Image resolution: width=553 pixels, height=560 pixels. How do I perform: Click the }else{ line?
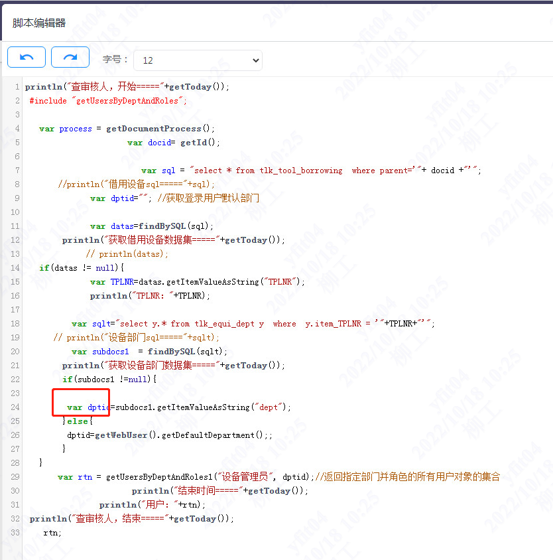coord(78,421)
